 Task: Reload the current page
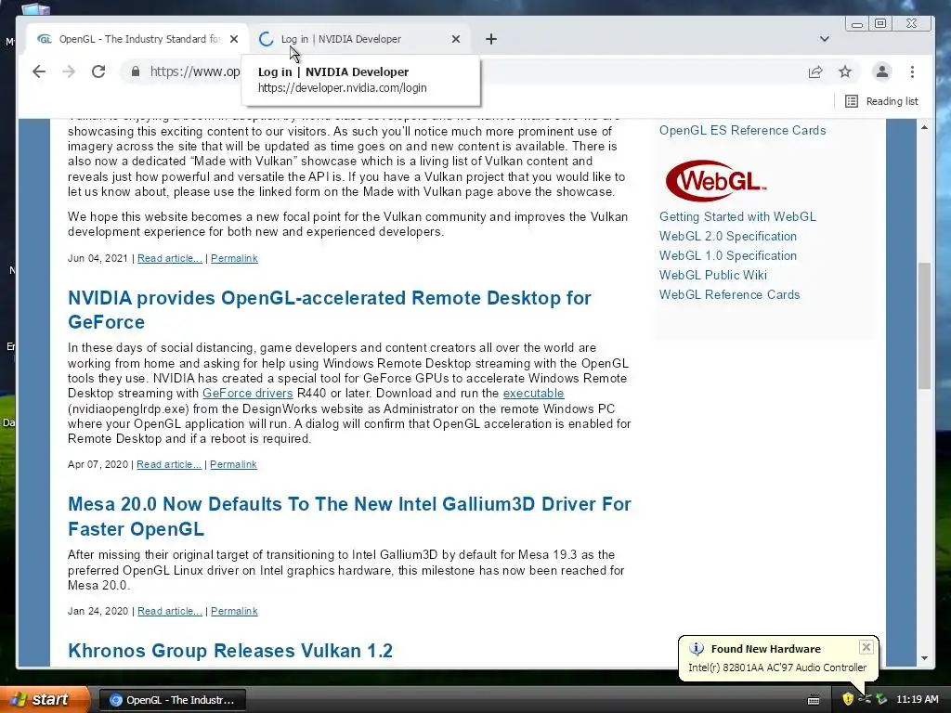(98, 71)
